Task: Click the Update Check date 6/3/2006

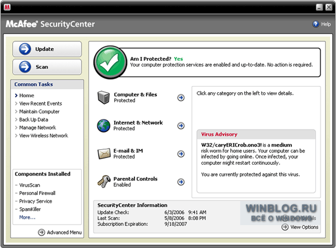Action: 174,212
